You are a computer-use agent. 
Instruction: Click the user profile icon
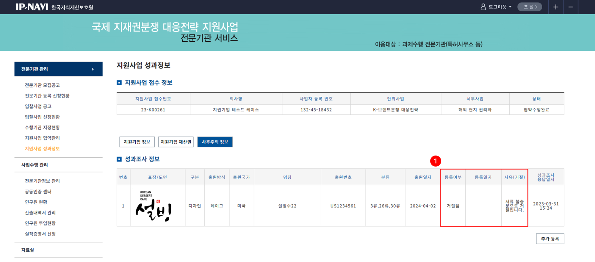(x=483, y=7)
